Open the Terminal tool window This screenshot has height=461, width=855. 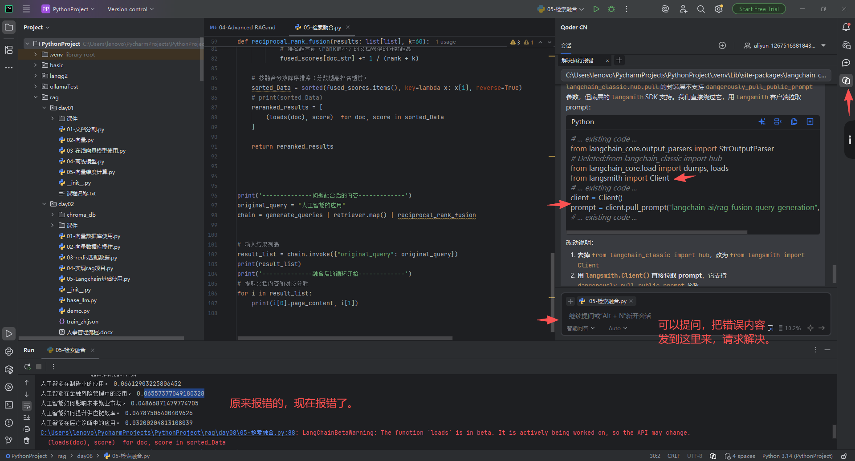tap(9, 405)
